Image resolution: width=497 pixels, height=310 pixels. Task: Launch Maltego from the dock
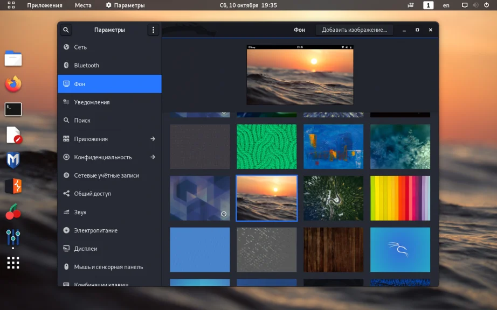(x=13, y=160)
